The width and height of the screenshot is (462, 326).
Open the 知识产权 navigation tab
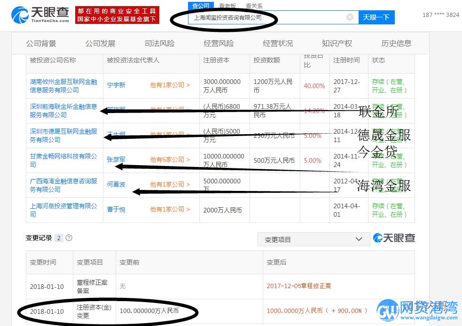pos(337,43)
